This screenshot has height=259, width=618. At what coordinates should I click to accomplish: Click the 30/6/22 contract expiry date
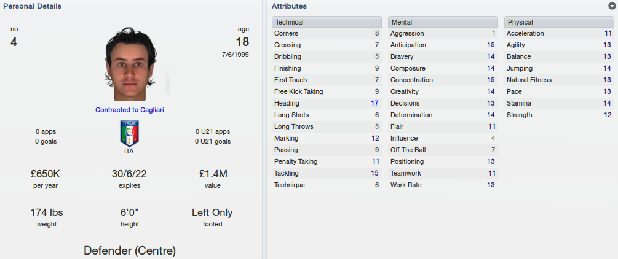[130, 174]
